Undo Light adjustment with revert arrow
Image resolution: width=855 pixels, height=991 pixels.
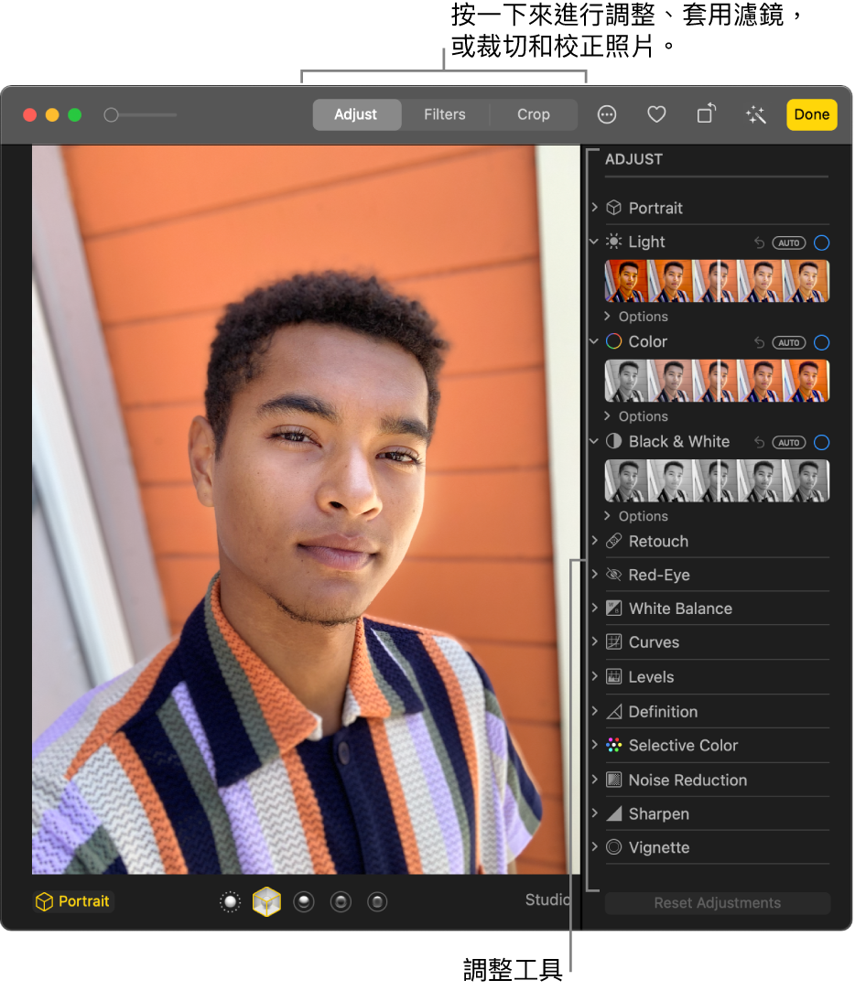tap(760, 242)
